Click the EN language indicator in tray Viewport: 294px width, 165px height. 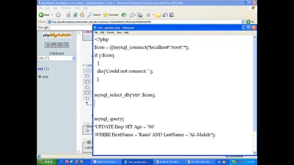tap(219, 162)
